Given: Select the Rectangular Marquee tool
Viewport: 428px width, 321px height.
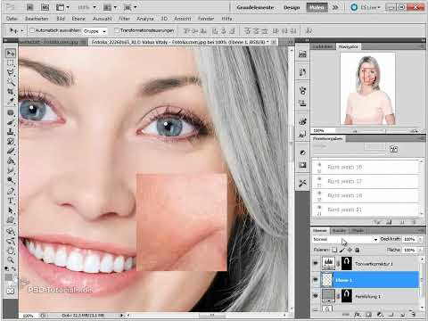Looking at the screenshot, I should tap(11, 63).
